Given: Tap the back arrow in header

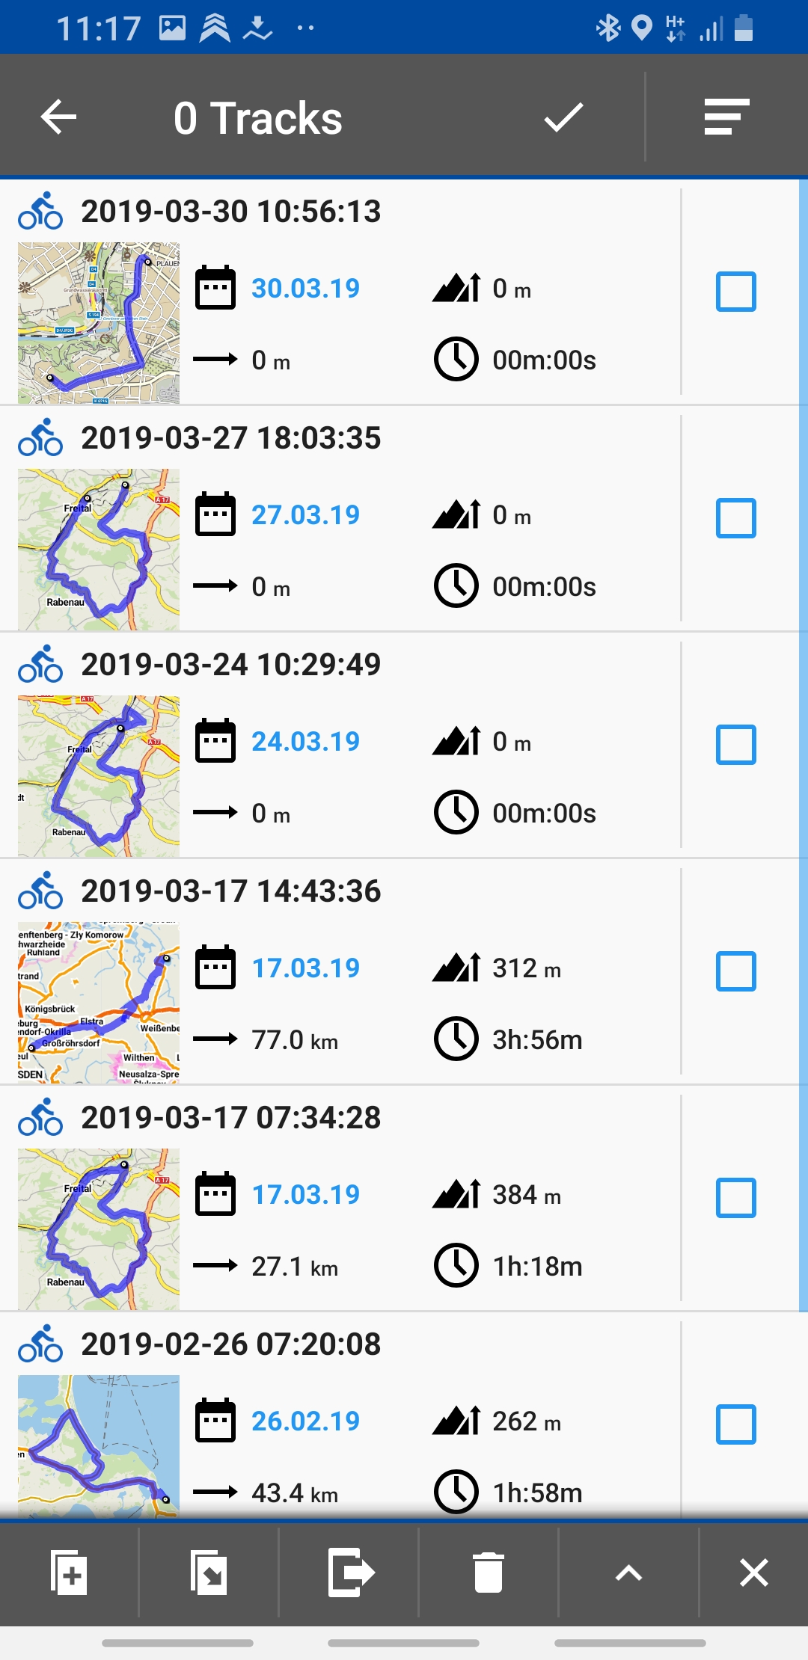Looking at the screenshot, I should point(59,117).
